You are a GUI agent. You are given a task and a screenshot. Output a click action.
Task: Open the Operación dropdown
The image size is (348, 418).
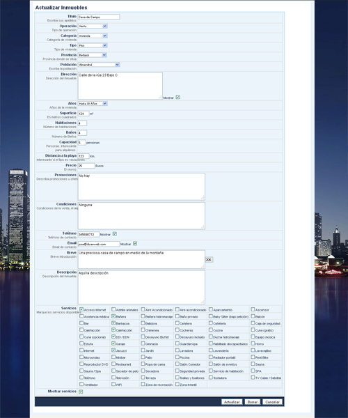93,26
